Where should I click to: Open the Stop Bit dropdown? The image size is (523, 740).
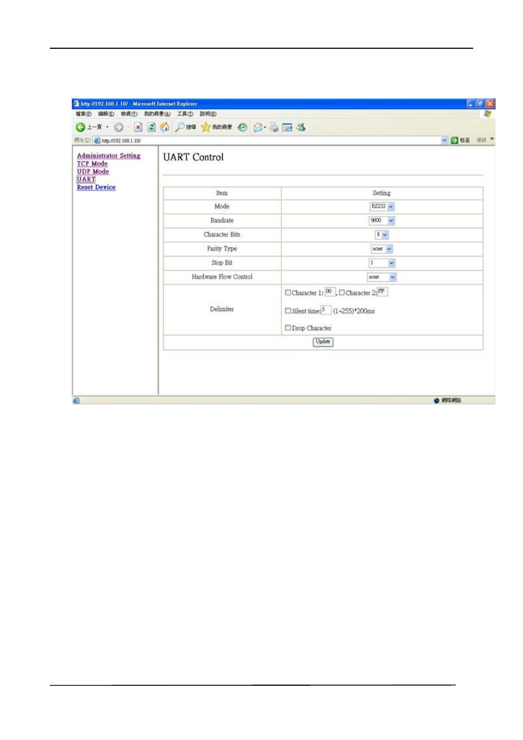click(382, 263)
